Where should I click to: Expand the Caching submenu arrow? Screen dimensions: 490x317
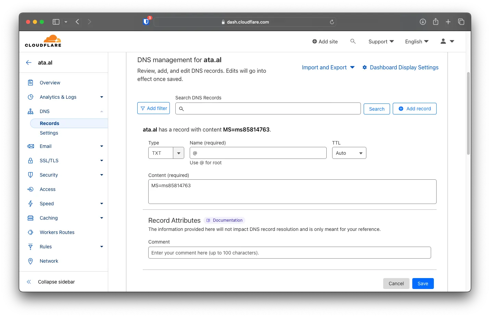pos(102,218)
